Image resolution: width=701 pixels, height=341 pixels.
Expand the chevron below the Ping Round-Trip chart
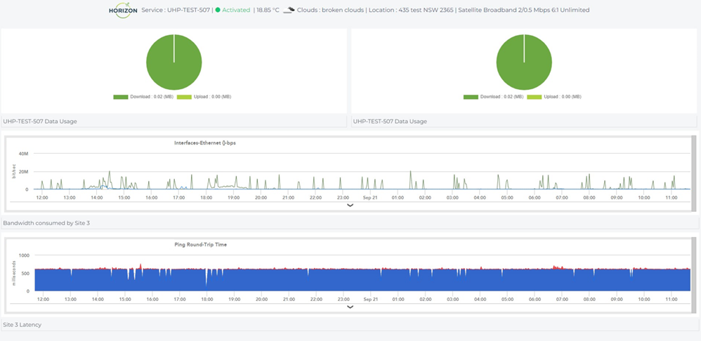[350, 307]
